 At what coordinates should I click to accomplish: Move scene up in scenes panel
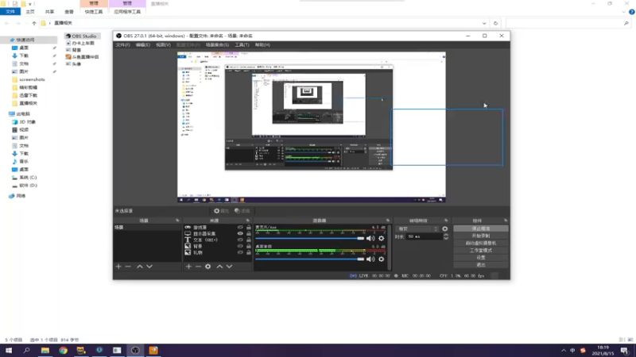click(140, 267)
